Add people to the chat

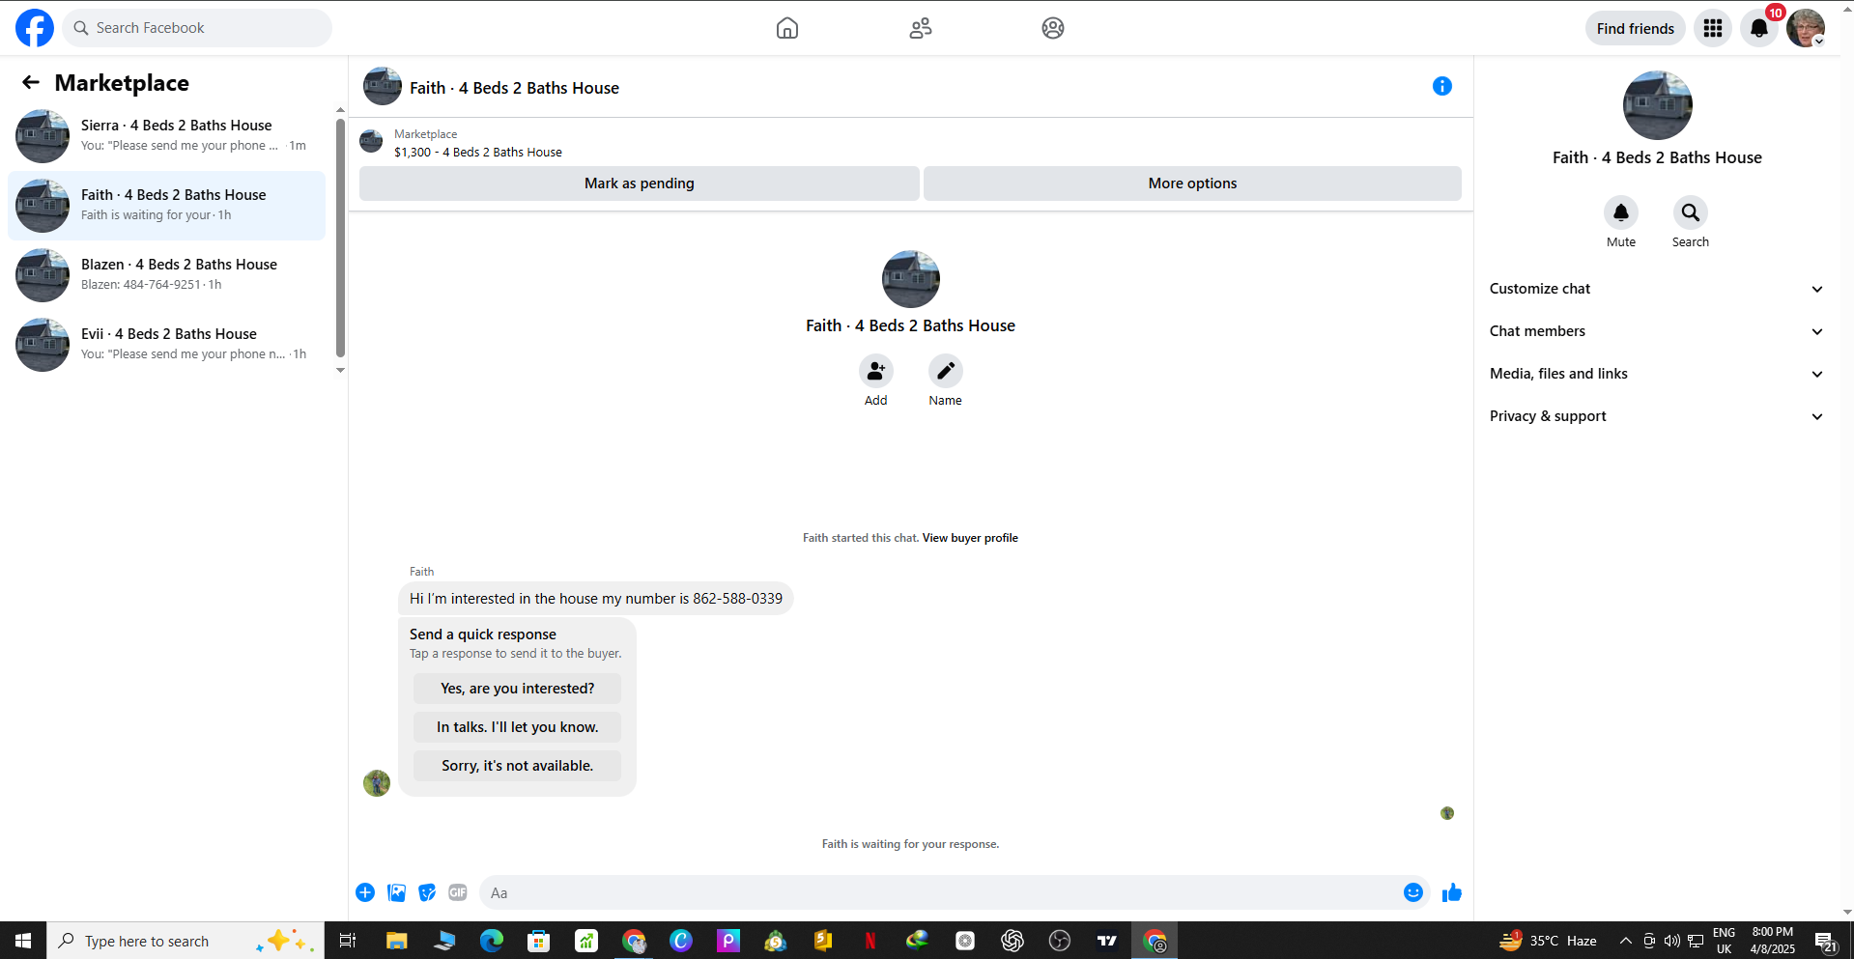click(876, 371)
